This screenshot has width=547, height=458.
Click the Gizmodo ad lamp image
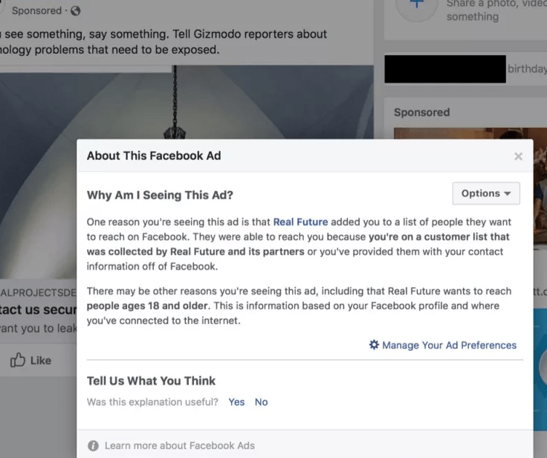[187, 103]
